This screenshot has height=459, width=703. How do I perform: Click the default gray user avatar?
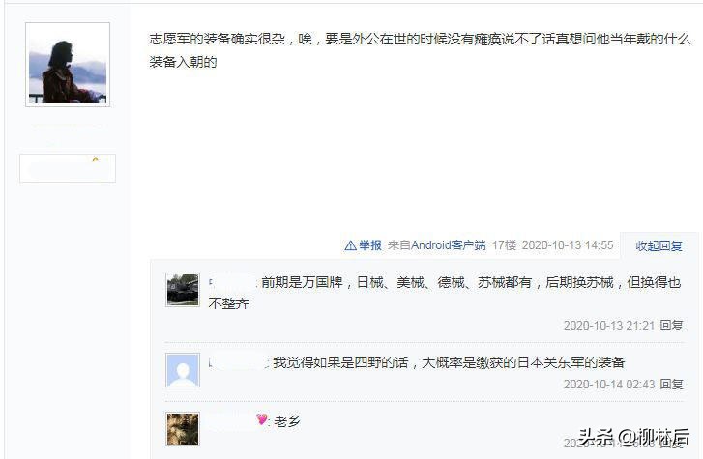tap(183, 370)
